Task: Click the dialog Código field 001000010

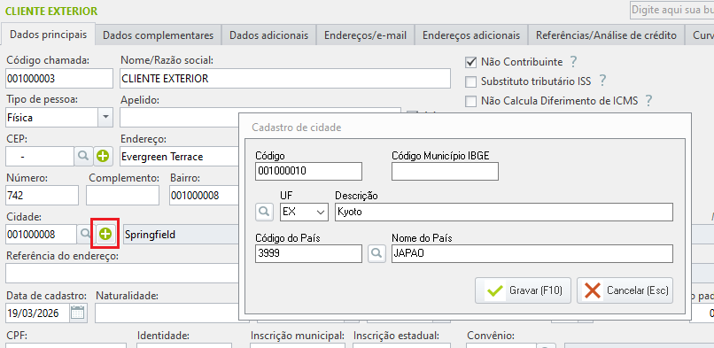Action: 309,171
